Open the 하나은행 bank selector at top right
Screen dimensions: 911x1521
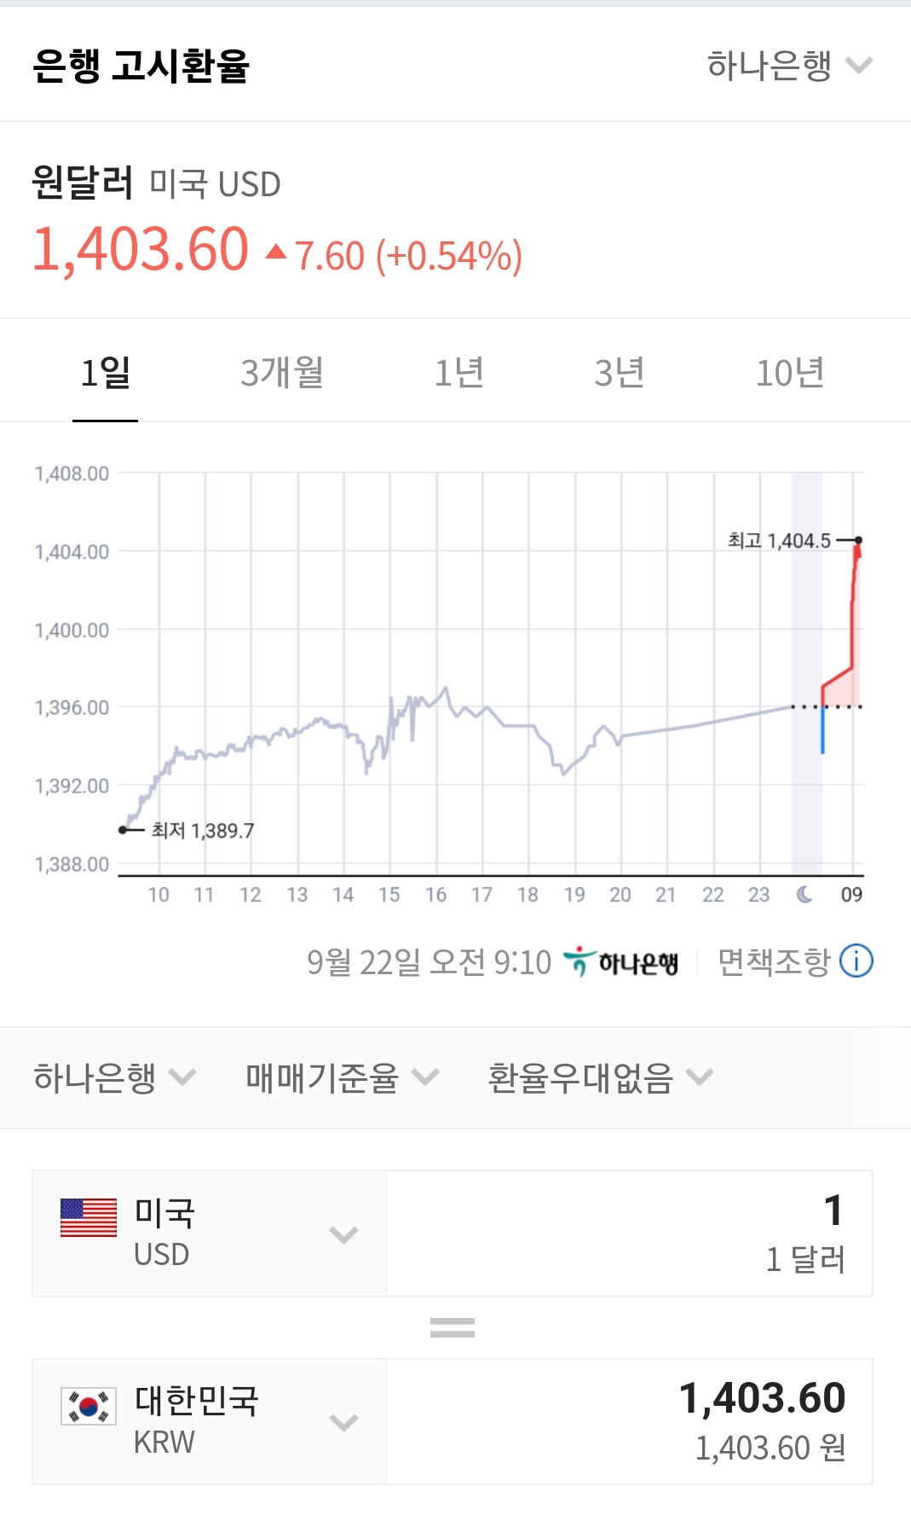click(x=789, y=66)
